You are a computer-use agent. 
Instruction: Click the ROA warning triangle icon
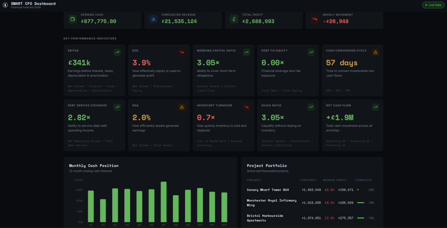click(x=182, y=107)
